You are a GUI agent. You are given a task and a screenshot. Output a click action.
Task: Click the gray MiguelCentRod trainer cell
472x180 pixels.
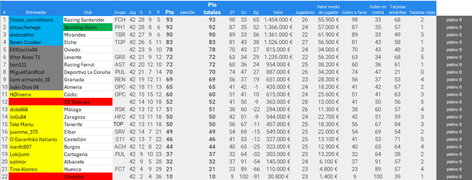(36, 72)
